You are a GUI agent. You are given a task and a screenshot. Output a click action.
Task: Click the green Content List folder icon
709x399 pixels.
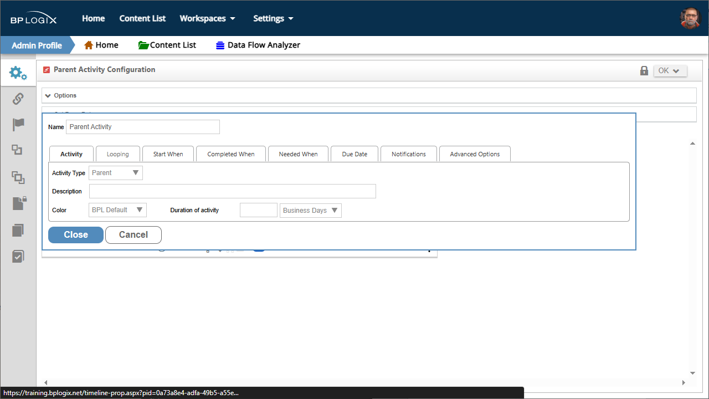point(143,45)
